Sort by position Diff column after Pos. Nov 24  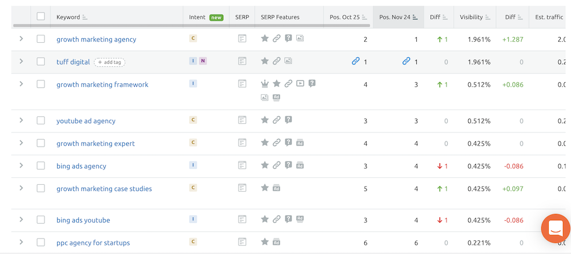click(439, 17)
